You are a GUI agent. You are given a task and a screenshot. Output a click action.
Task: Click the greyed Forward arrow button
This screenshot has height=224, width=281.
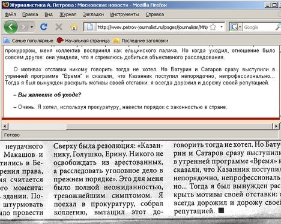click(x=24, y=26)
